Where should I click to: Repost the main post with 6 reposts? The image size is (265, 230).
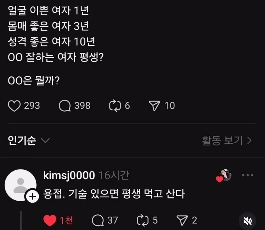(115, 106)
